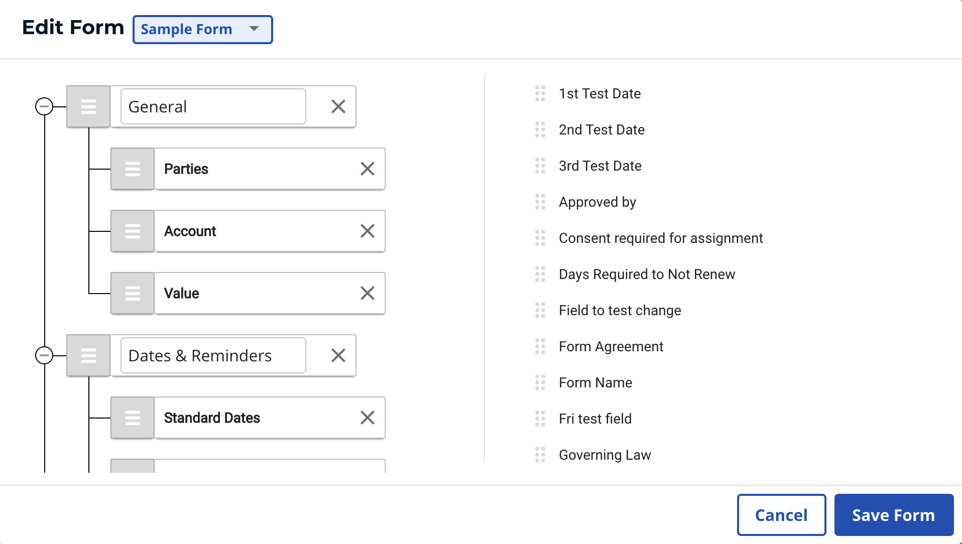Click the 2nd Test Date field label
The height and width of the screenshot is (544, 962).
pos(602,130)
